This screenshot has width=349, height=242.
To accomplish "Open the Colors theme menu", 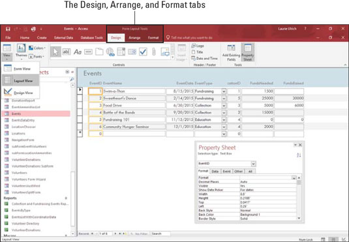I will pos(37,48).
